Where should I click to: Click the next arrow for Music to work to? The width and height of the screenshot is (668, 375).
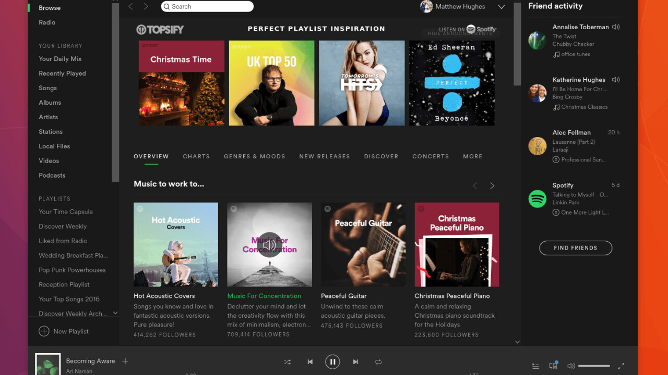point(492,185)
